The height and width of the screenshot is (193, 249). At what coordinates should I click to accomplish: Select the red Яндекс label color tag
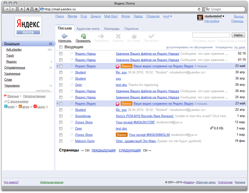point(35,107)
